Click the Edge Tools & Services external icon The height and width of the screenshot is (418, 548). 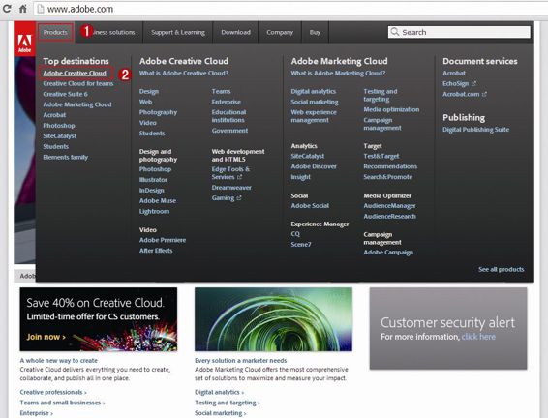point(240,177)
